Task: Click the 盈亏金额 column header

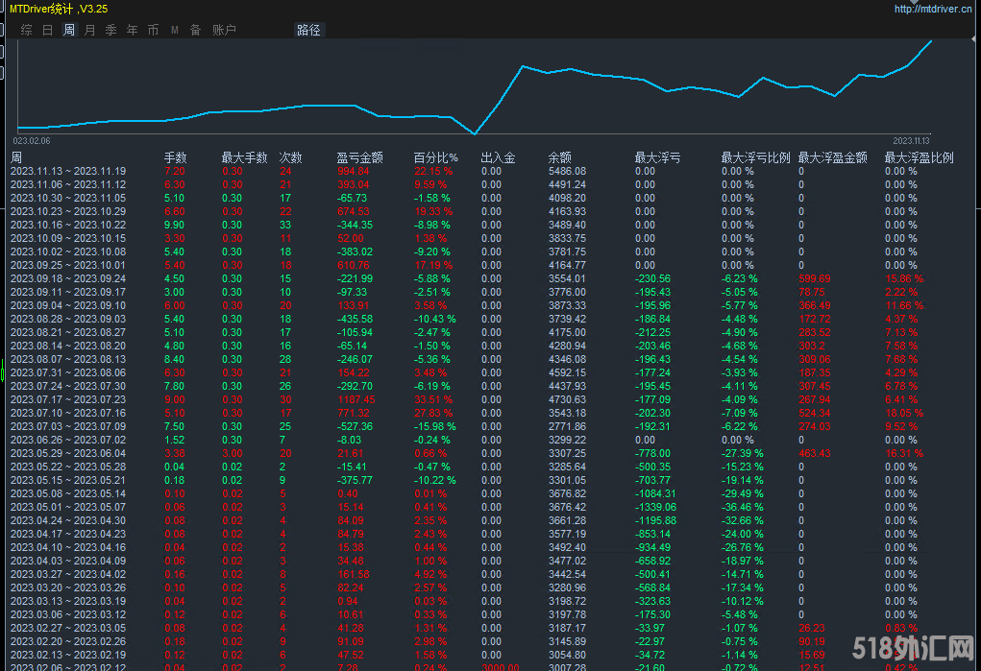Action: (360, 157)
